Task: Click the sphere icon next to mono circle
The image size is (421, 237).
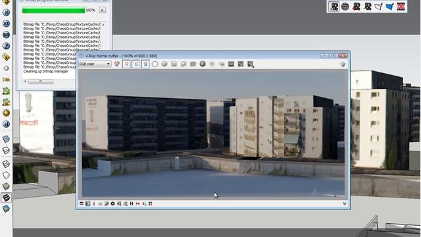Action: [164, 64]
